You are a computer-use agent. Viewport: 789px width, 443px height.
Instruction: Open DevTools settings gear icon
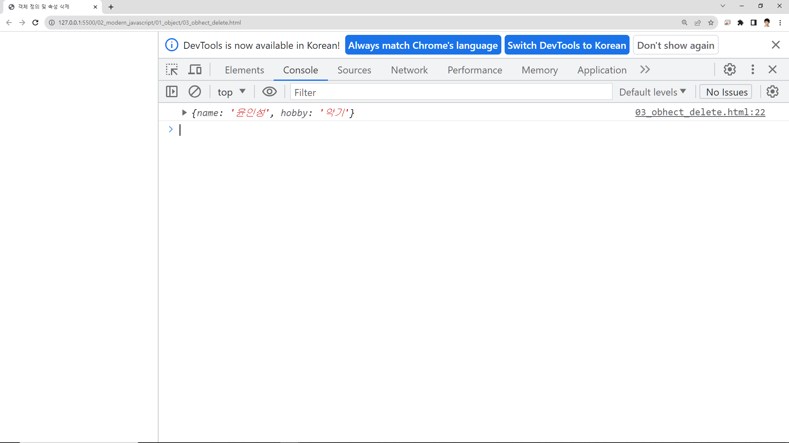[x=730, y=69]
